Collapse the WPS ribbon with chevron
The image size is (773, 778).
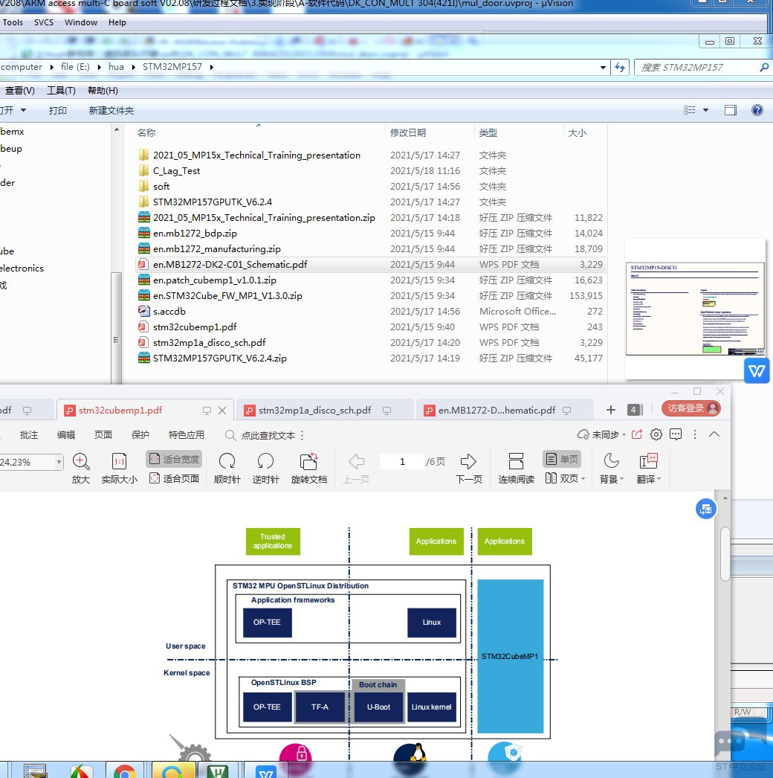click(x=714, y=434)
